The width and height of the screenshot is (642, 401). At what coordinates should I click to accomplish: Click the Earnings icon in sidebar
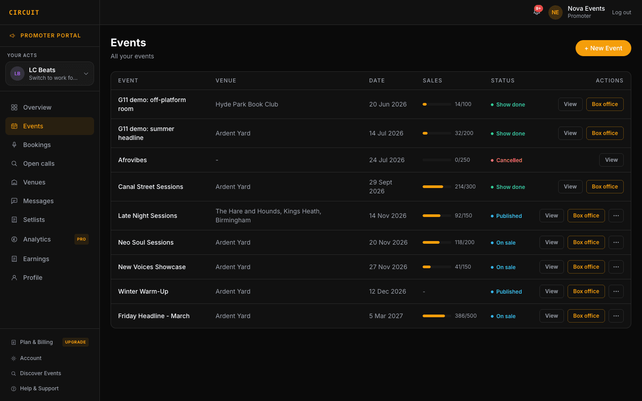[x=14, y=259]
